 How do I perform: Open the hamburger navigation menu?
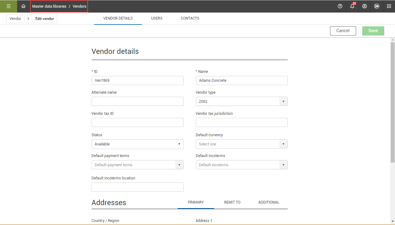coord(9,6)
